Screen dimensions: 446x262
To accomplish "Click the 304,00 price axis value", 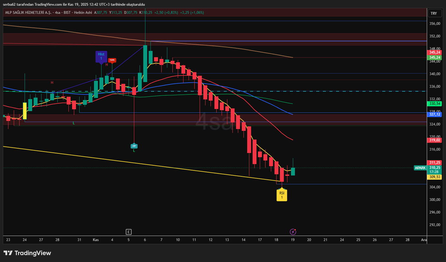I will pyautogui.click(x=435, y=187).
